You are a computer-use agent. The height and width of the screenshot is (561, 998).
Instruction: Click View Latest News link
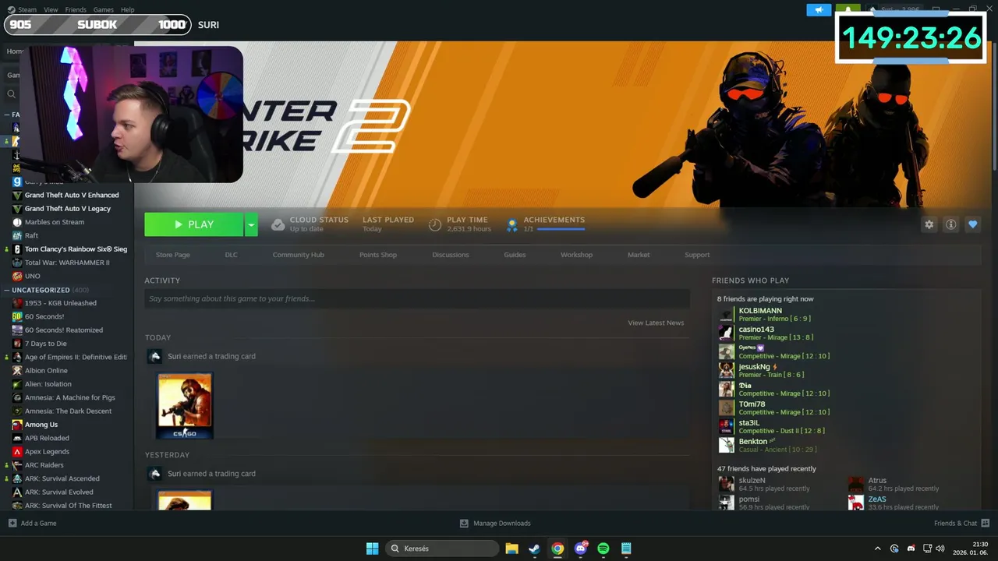(x=656, y=323)
